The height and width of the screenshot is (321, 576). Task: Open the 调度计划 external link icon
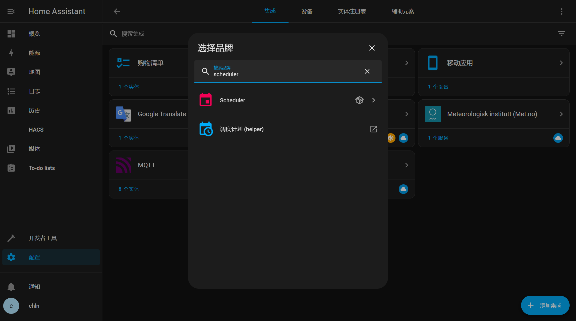point(374,129)
